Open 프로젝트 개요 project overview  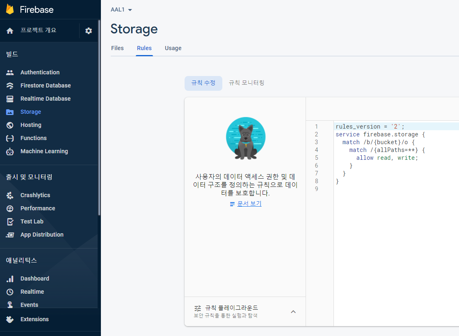pos(38,30)
